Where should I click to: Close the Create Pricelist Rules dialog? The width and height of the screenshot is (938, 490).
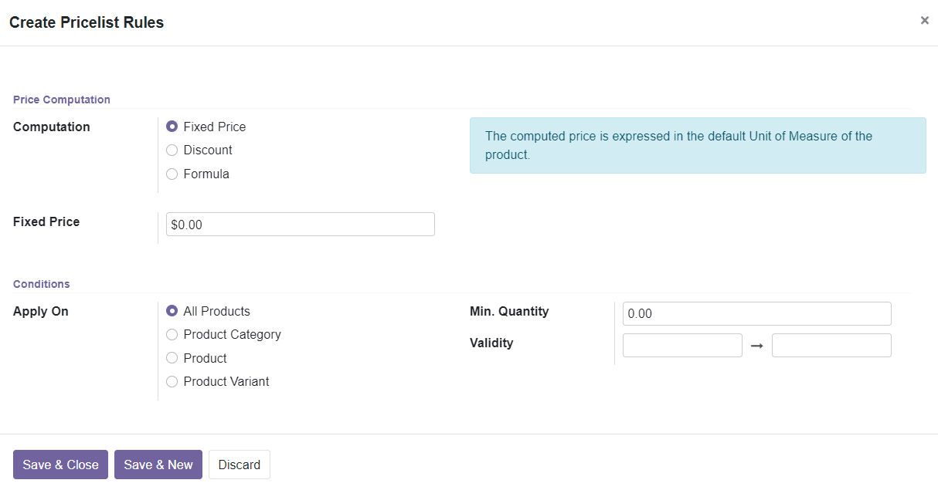924,20
